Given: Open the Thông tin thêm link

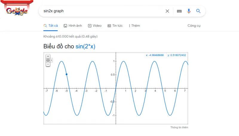Looking at the screenshot, I should coord(179,127).
